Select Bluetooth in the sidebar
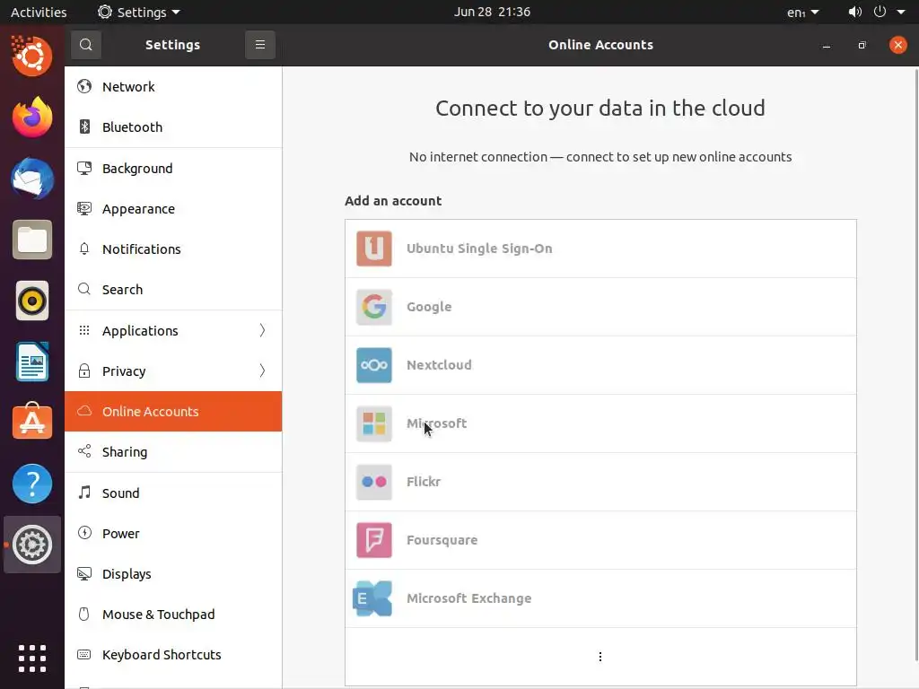919x689 pixels. [132, 127]
